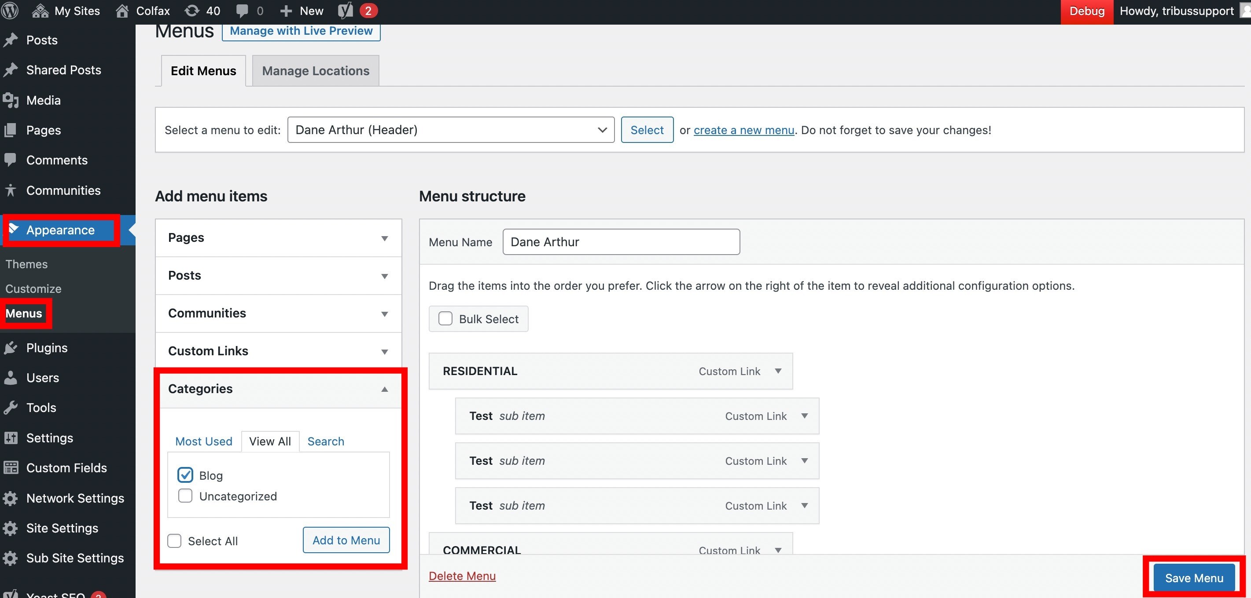Open Yoast SEO icon in admin bar
This screenshot has width=1251, height=598.
[x=345, y=11]
